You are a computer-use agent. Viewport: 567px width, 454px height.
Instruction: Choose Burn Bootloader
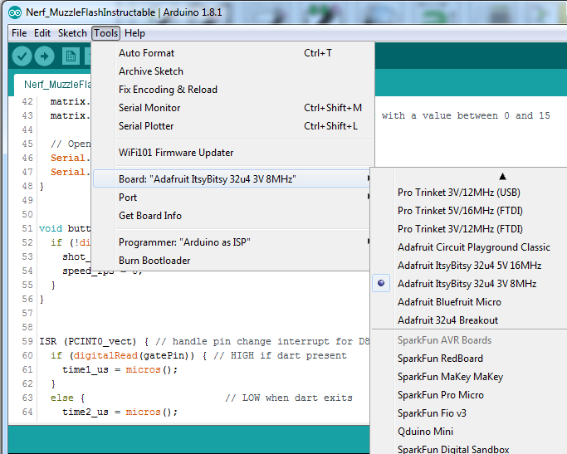pyautogui.click(x=232, y=261)
